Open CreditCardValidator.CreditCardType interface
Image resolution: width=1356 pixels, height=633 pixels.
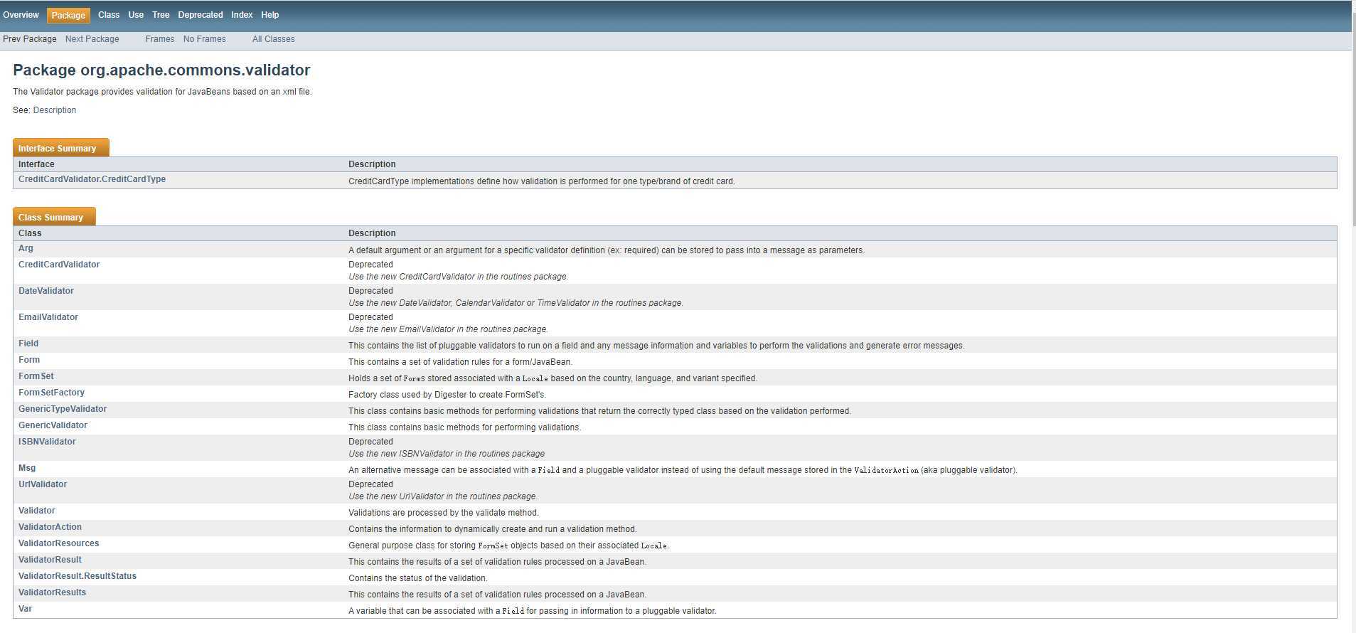click(92, 179)
